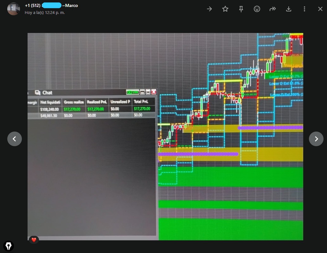Pin the message using the pin icon
The image size is (327, 253).
(241, 9)
